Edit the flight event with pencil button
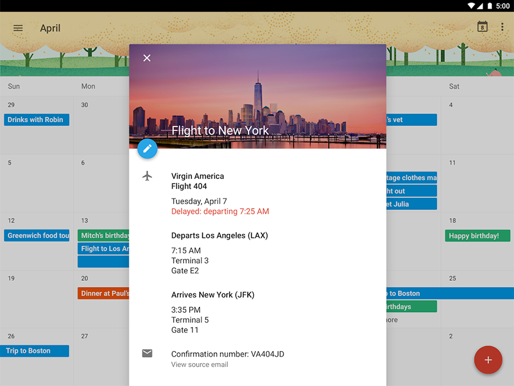 (x=147, y=149)
